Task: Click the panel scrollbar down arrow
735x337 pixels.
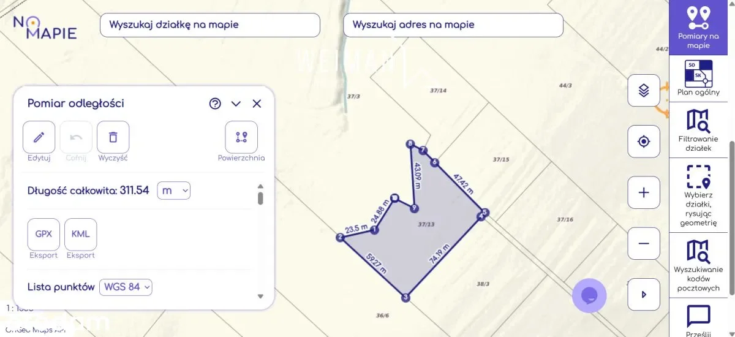Action: [x=260, y=297]
